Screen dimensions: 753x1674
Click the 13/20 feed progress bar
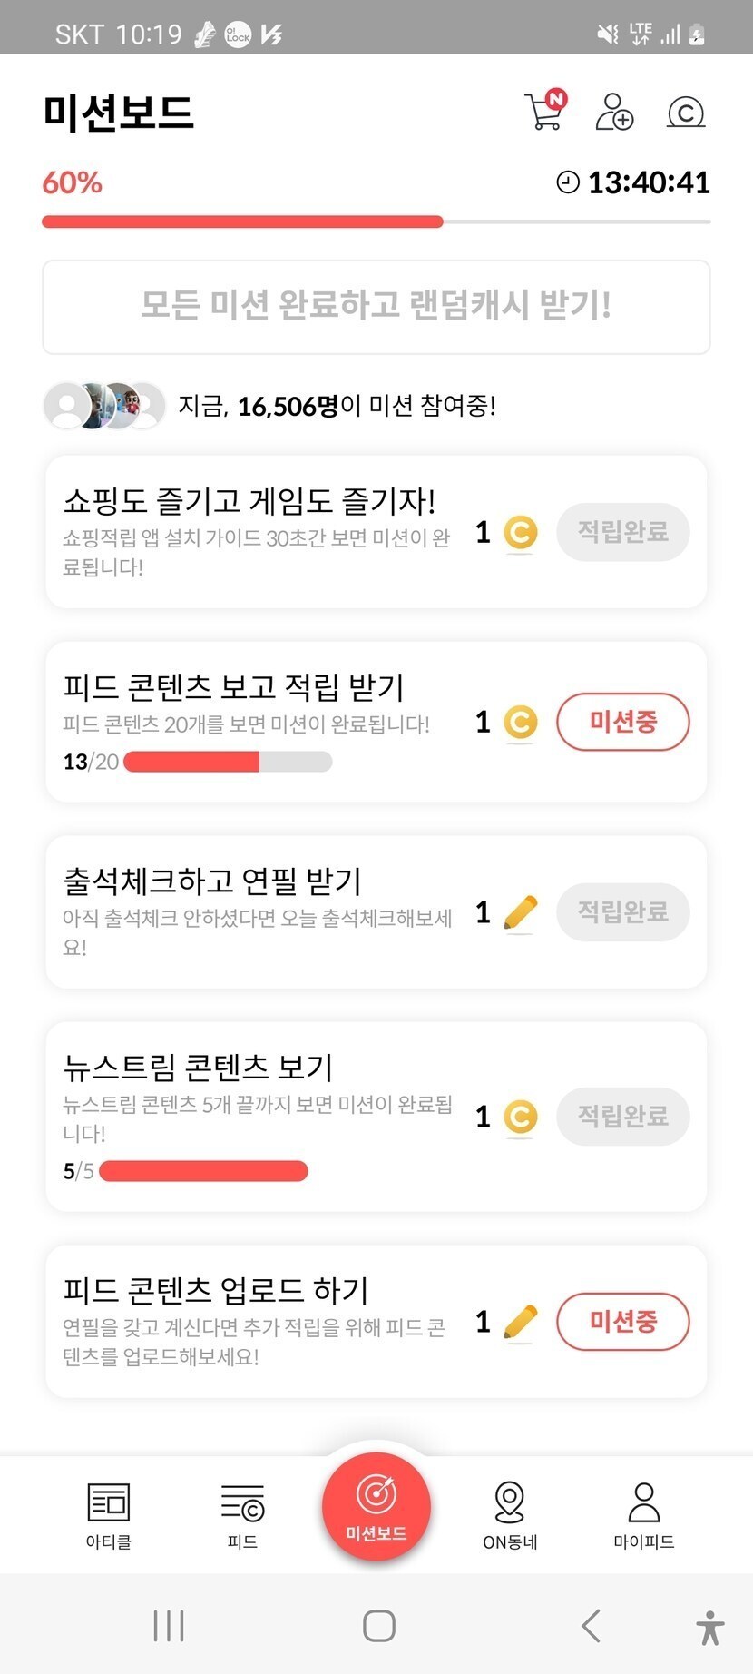click(228, 762)
